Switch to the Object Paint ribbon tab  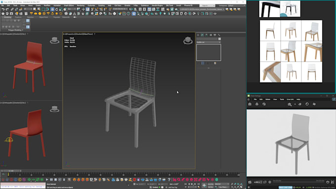(43, 17)
